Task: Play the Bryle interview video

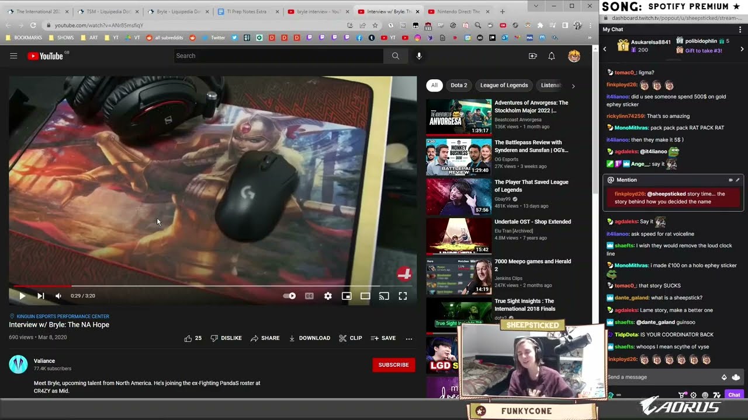Action: pyautogui.click(x=22, y=296)
